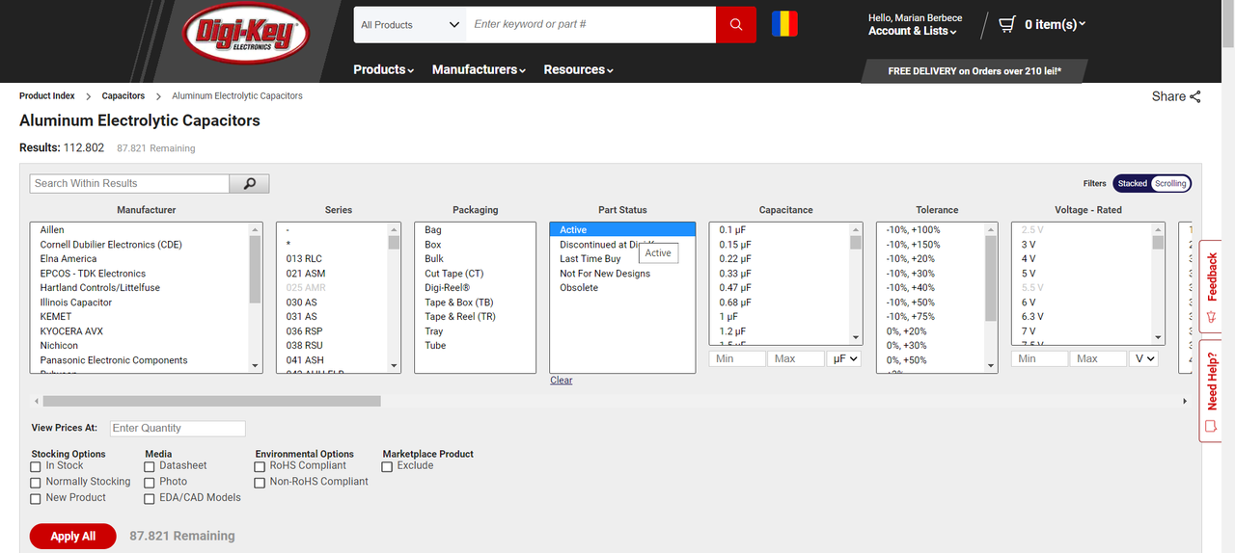Viewport: 1235px width, 553px height.
Task: Select Tape & Reel (TR) packaging
Action: point(475,316)
